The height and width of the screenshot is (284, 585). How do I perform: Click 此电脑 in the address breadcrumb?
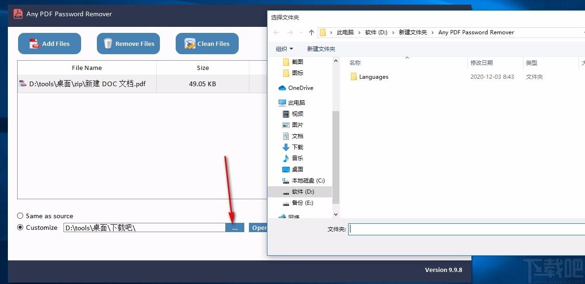click(345, 32)
